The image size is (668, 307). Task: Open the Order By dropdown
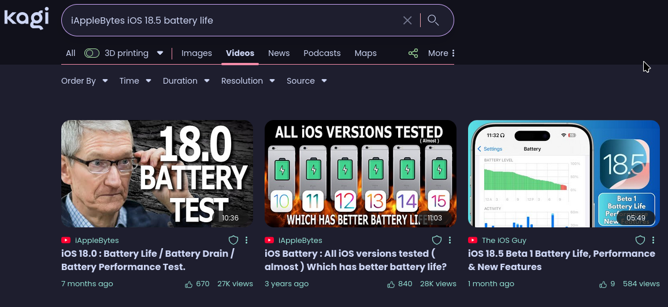click(x=84, y=81)
